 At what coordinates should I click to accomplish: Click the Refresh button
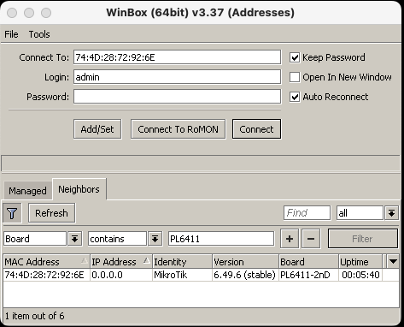pos(51,213)
